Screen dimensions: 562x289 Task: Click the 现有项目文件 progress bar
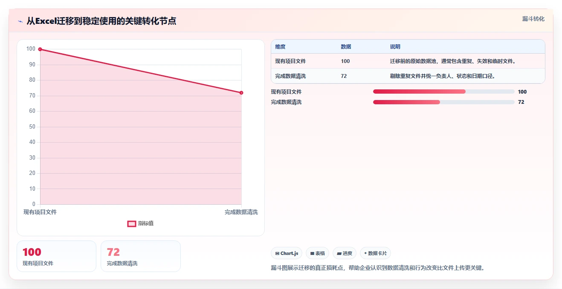(444, 92)
